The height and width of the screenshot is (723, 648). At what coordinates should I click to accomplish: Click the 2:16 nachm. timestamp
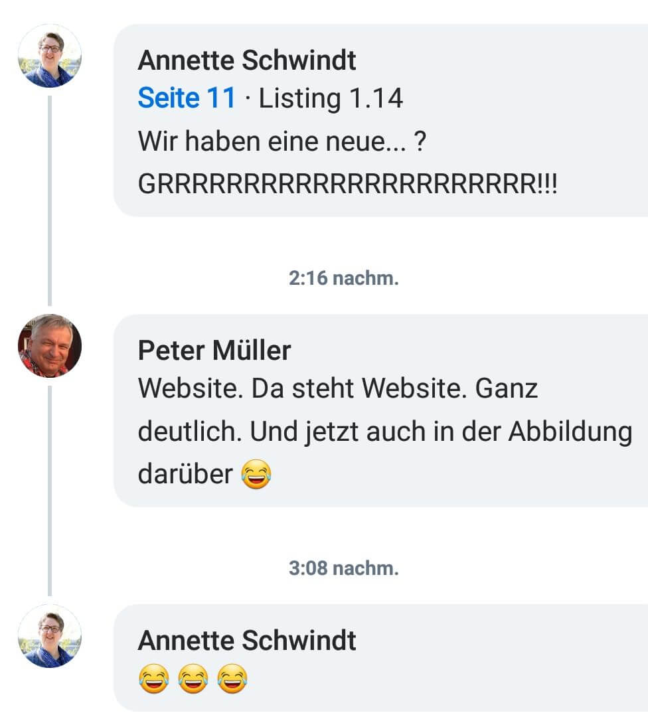344,278
